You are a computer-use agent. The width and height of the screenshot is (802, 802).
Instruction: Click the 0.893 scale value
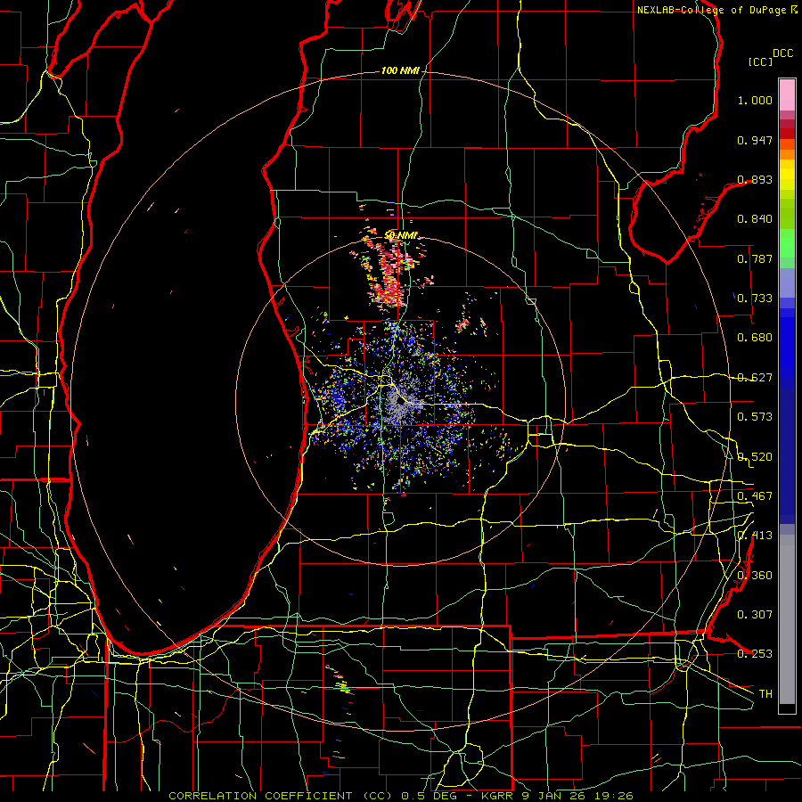755,179
